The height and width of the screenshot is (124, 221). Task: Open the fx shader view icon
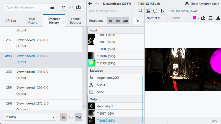tap(162, 11)
